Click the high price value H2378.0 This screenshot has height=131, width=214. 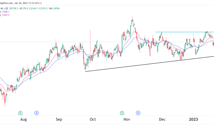click(22, 8)
